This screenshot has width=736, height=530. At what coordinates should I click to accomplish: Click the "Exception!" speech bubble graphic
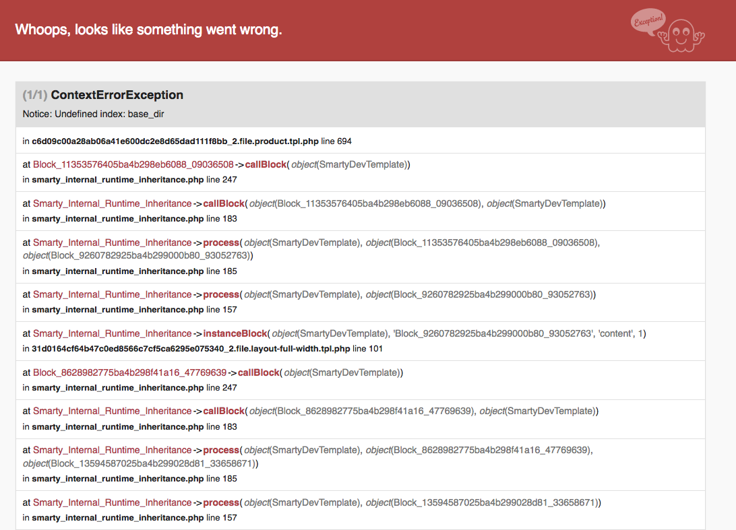pyautogui.click(x=648, y=22)
